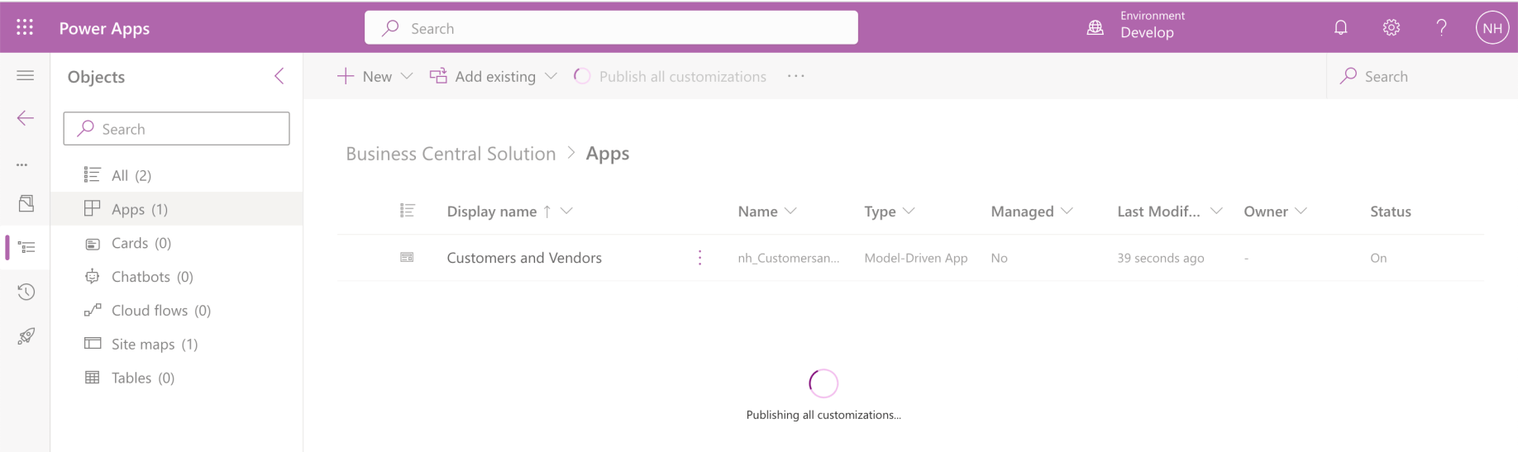Open the Customers and Vendors app
Screen dimensions: 1518x452
(x=524, y=258)
